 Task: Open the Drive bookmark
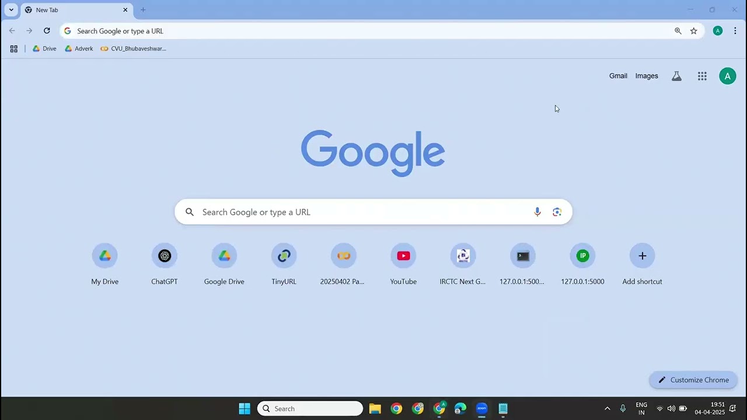coord(44,48)
